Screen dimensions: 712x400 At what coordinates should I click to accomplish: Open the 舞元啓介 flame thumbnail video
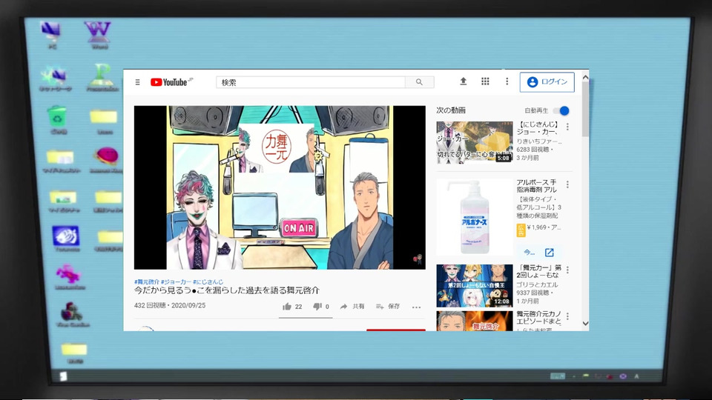[x=475, y=321]
